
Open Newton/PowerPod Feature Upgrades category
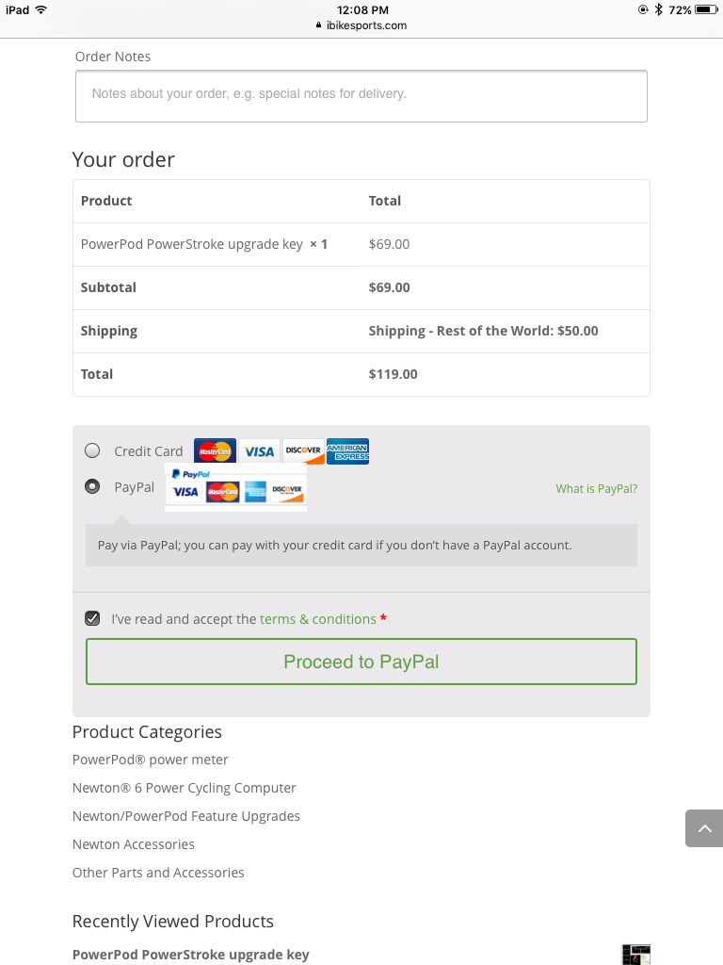[186, 816]
